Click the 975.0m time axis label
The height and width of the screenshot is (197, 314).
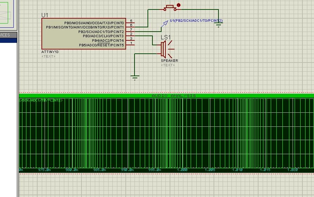[44, 170]
